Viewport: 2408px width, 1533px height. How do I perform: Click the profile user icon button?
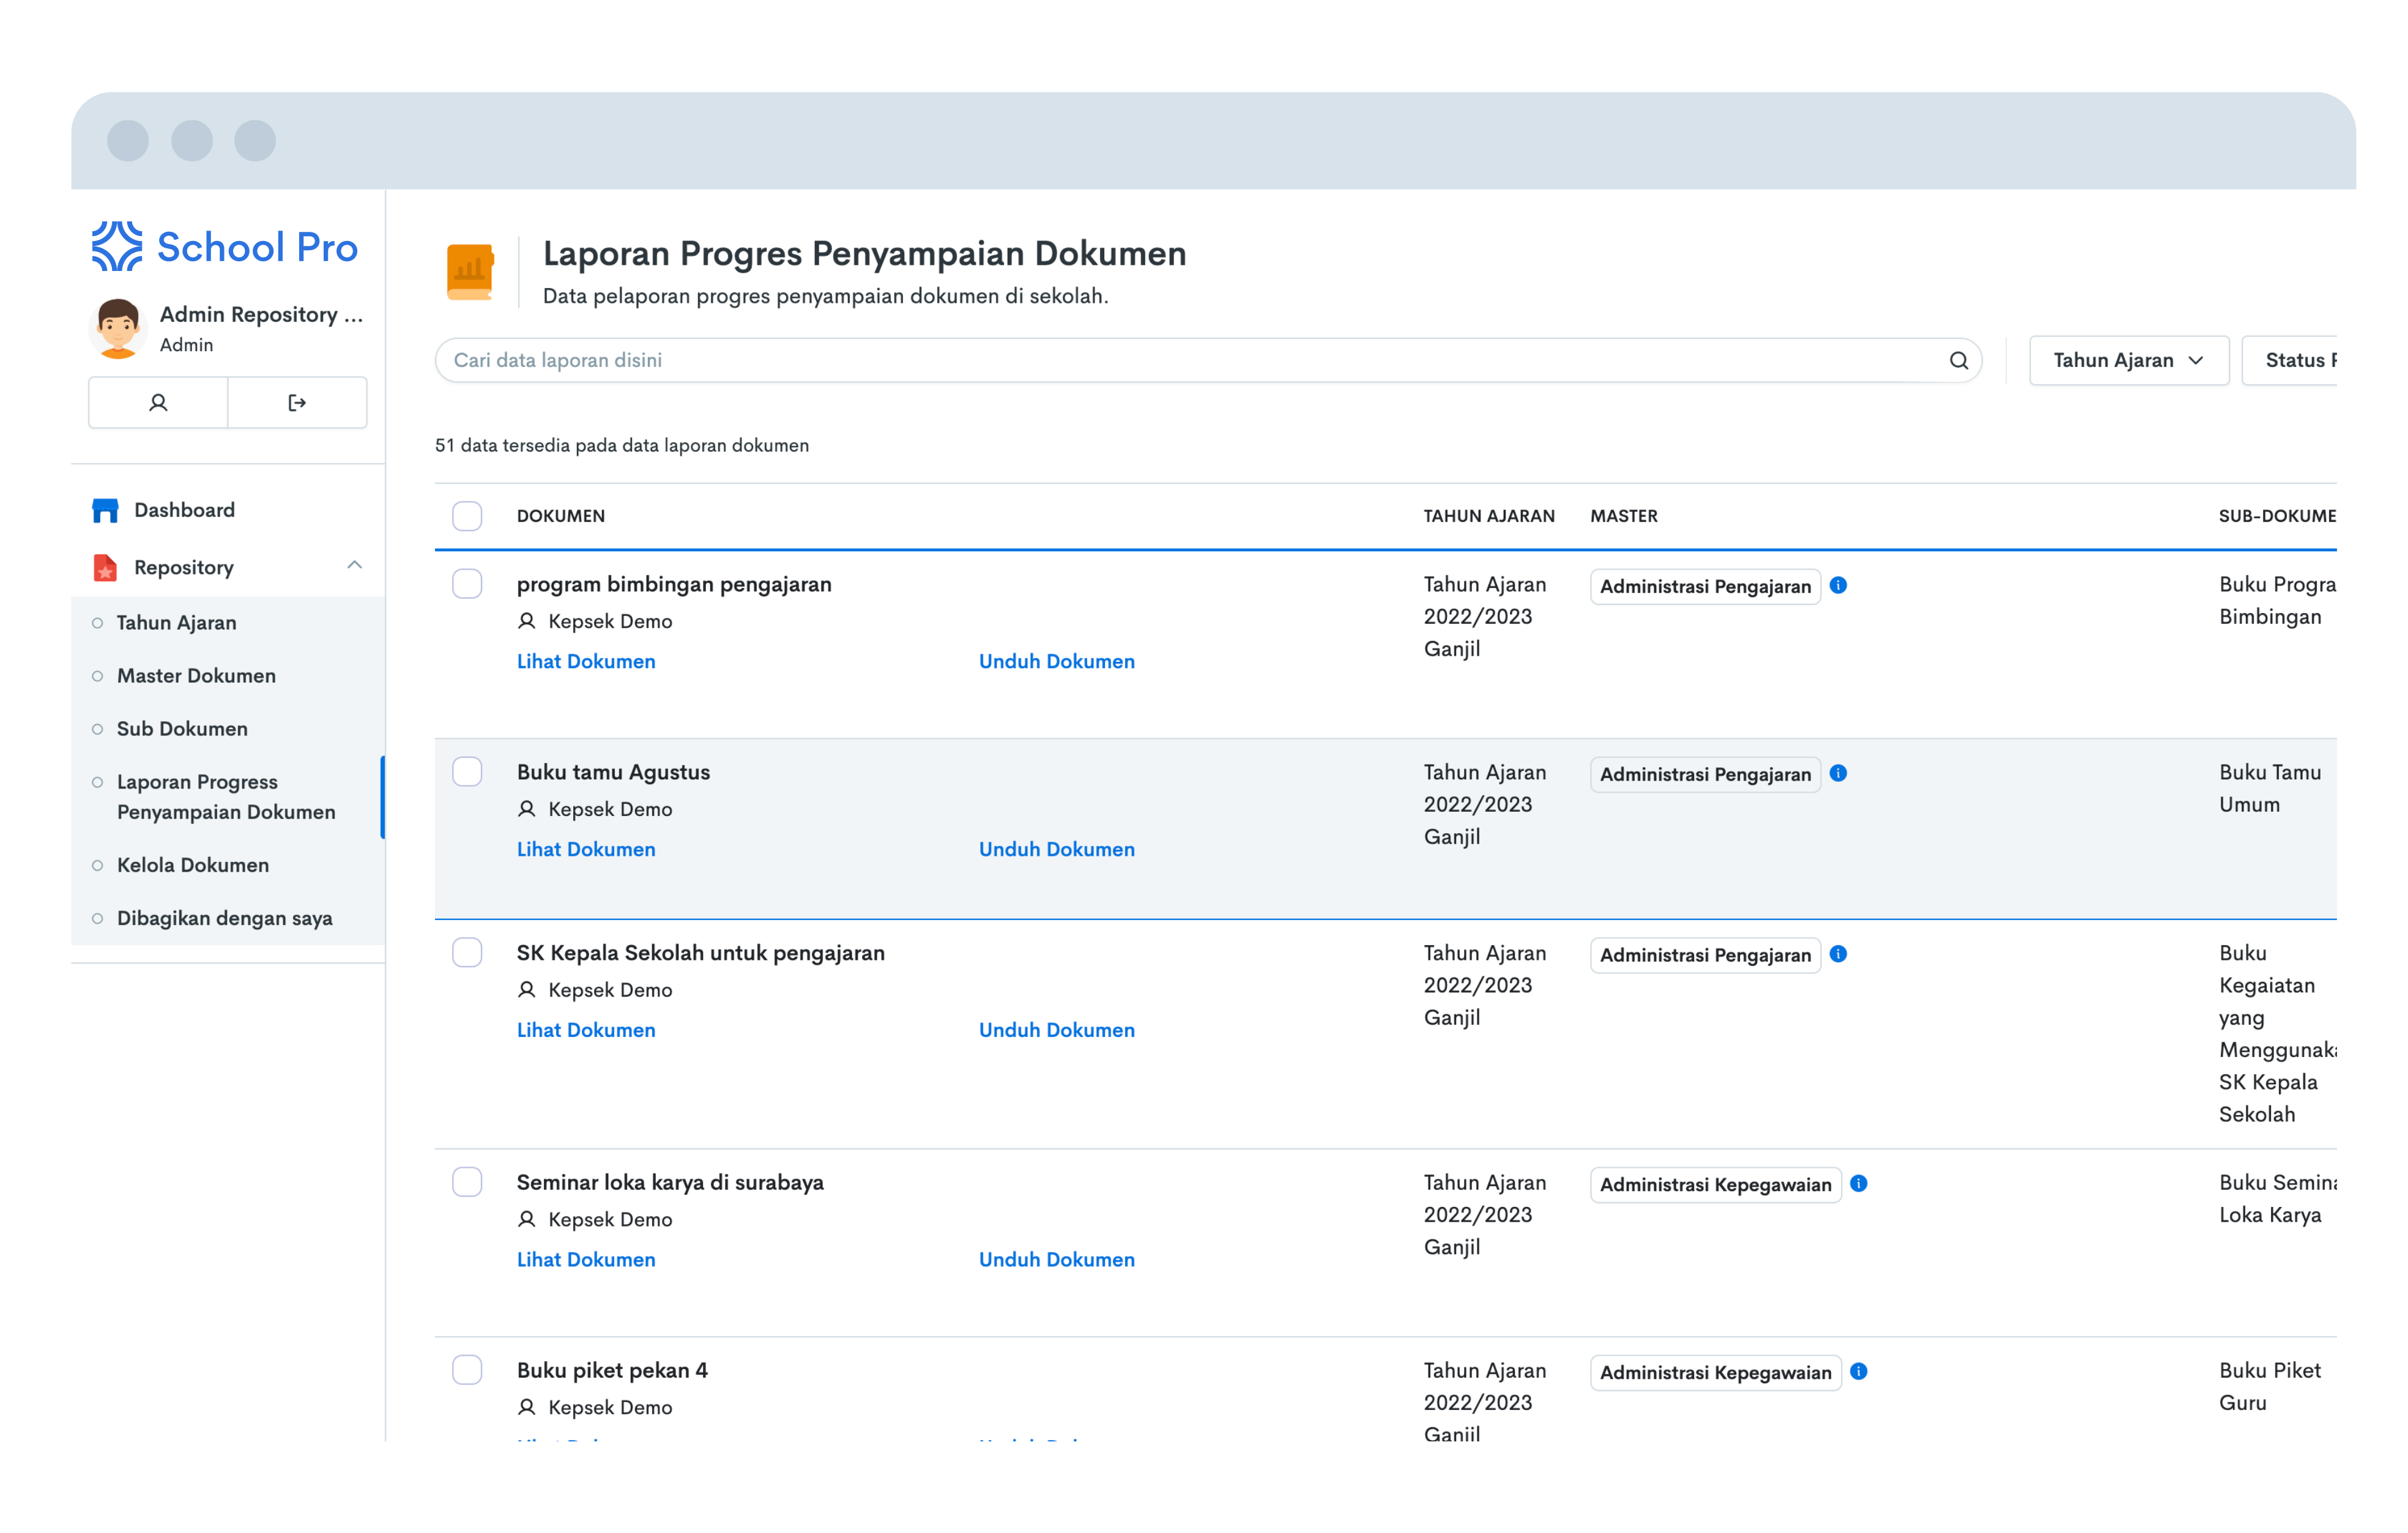158,403
